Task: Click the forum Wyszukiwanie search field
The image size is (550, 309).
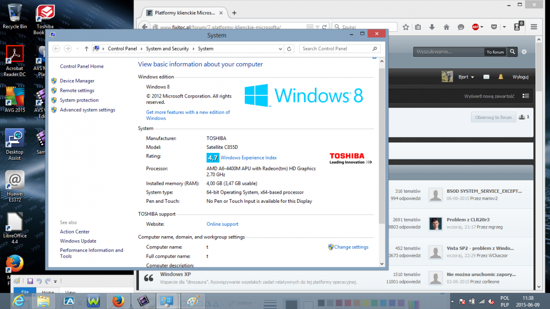Action: [x=449, y=52]
